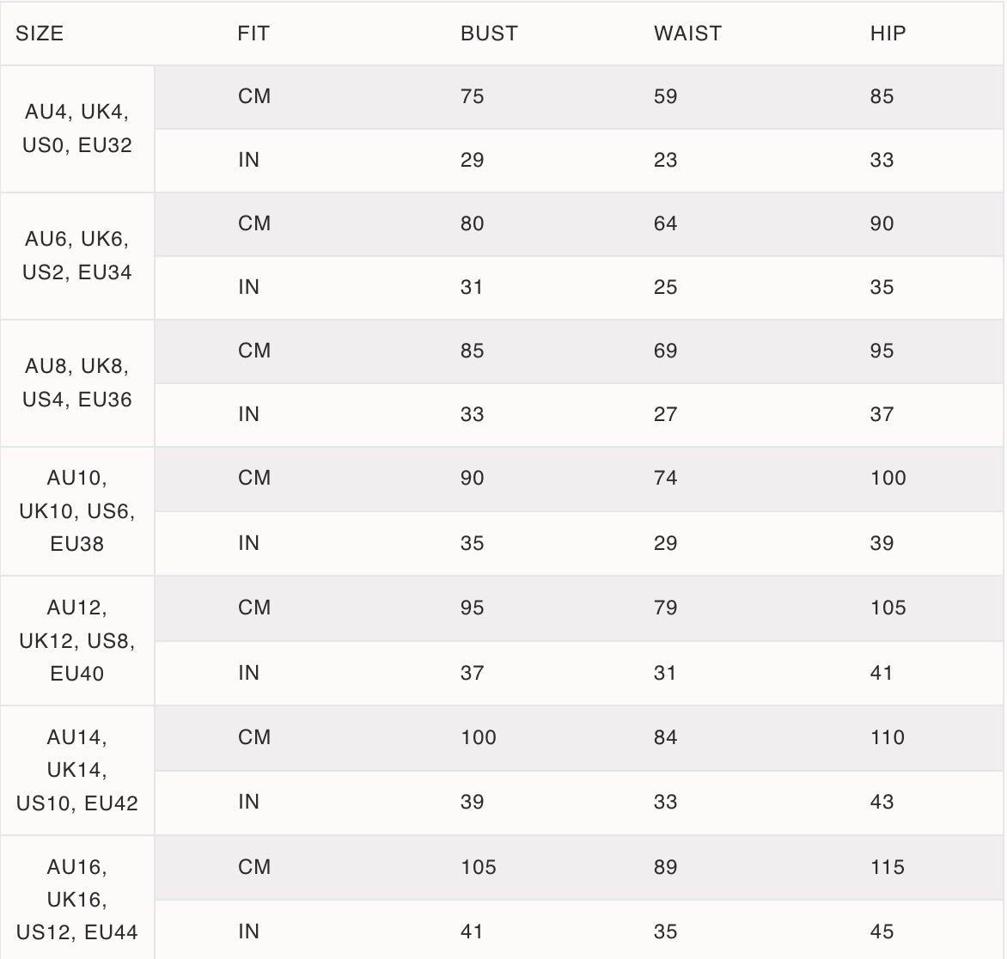Click the AU16, UK16, US12, EU44 size cell
This screenshot has width=1007, height=959.
(77, 900)
